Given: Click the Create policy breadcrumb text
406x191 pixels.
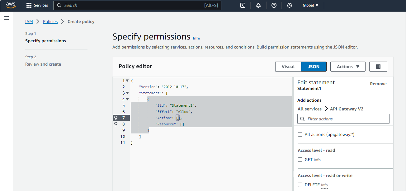Looking at the screenshot, I should pos(81,21).
